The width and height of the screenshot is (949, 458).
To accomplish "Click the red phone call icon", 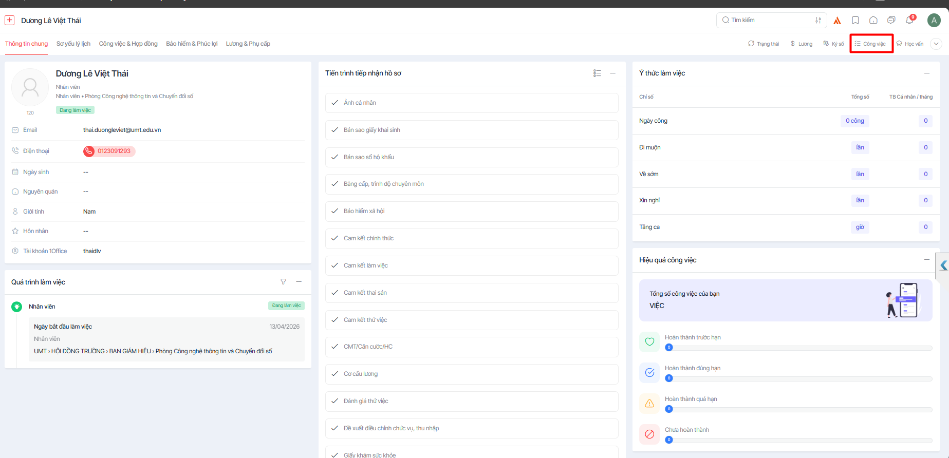I will tap(89, 151).
